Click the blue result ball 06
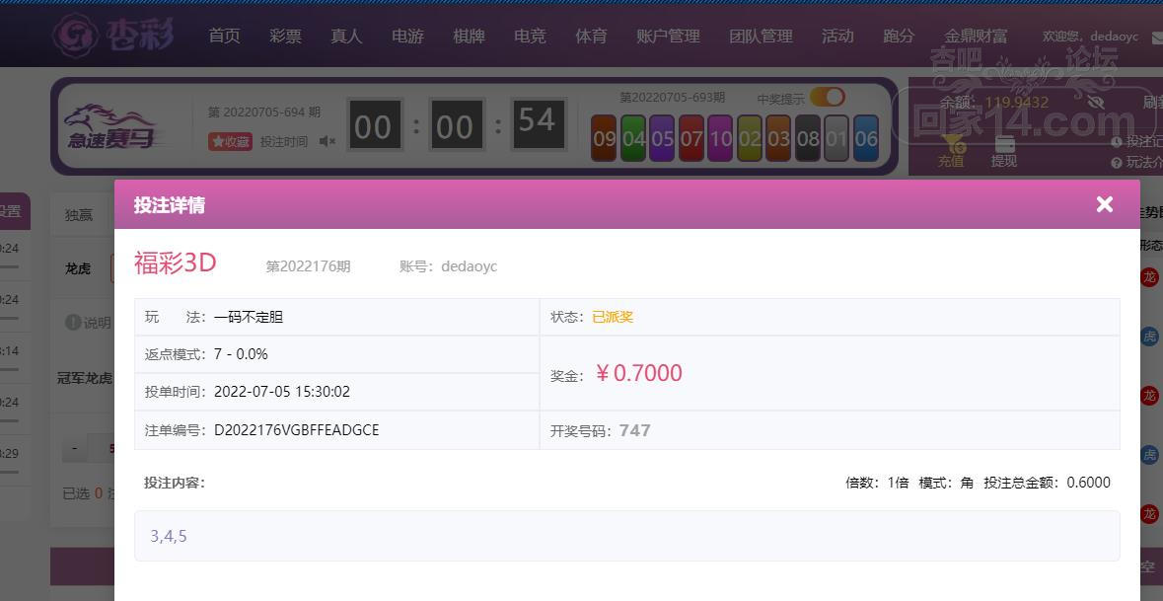 [x=865, y=139]
